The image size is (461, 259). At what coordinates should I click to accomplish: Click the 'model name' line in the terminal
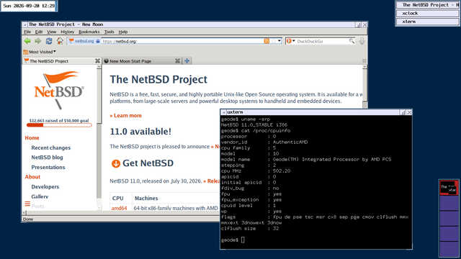click(x=306, y=160)
